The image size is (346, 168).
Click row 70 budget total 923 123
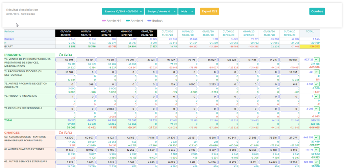click(308, 59)
